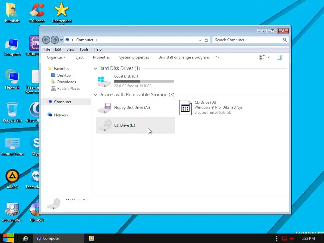324x243 pixels.
Task: Show more toolbar commands chevron
Action: 218,57
